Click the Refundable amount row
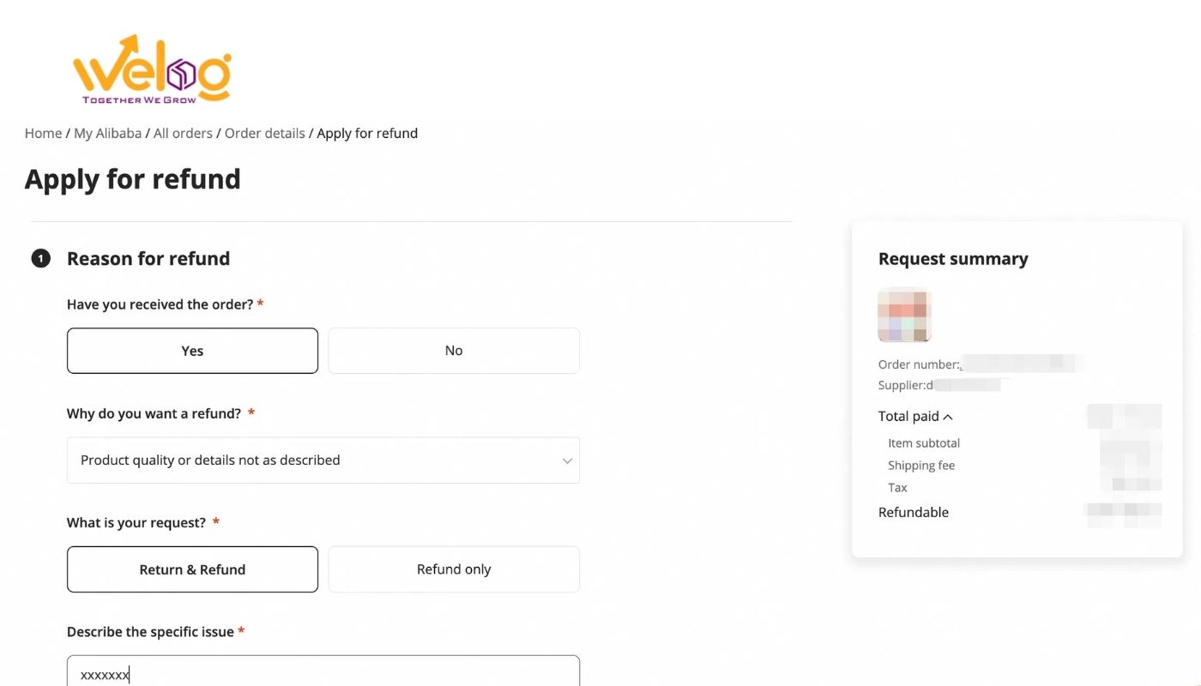Viewport: 1201px width, 686px height. coord(914,513)
